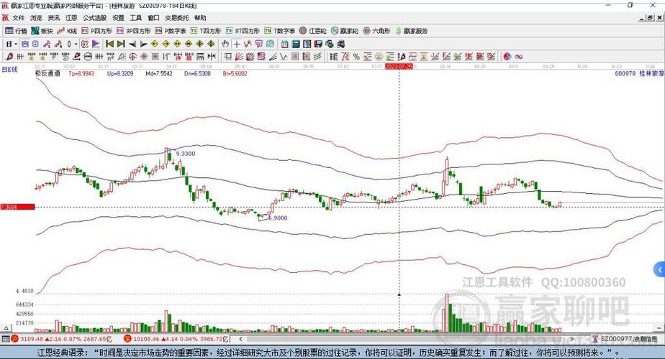
Task: Click the 2023-07-25 date marker
Action: pyautogui.click(x=399, y=67)
